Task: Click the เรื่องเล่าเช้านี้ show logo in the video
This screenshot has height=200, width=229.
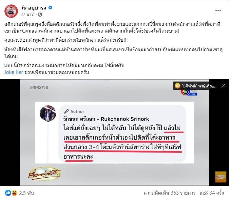Action: 44,174
